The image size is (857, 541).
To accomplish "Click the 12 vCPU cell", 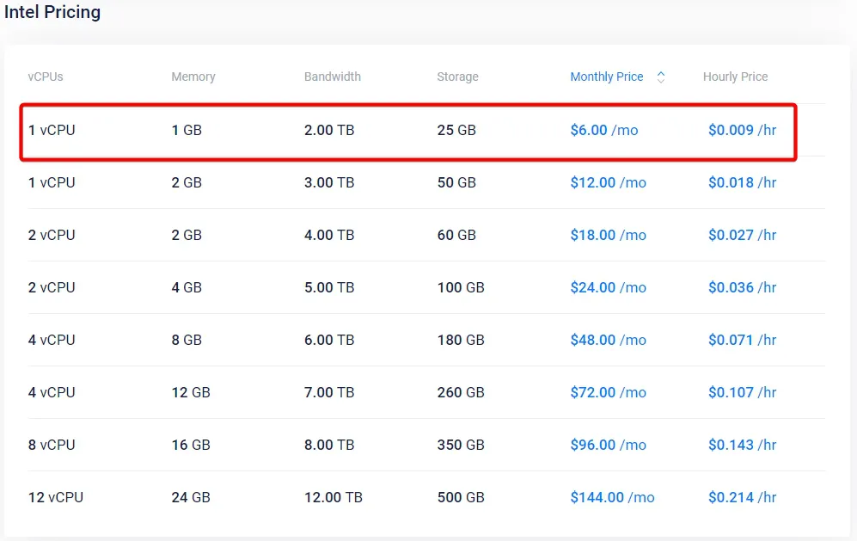I will [x=56, y=498].
